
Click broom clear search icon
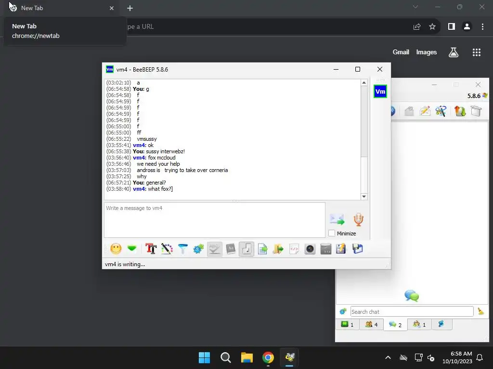pyautogui.click(x=481, y=311)
